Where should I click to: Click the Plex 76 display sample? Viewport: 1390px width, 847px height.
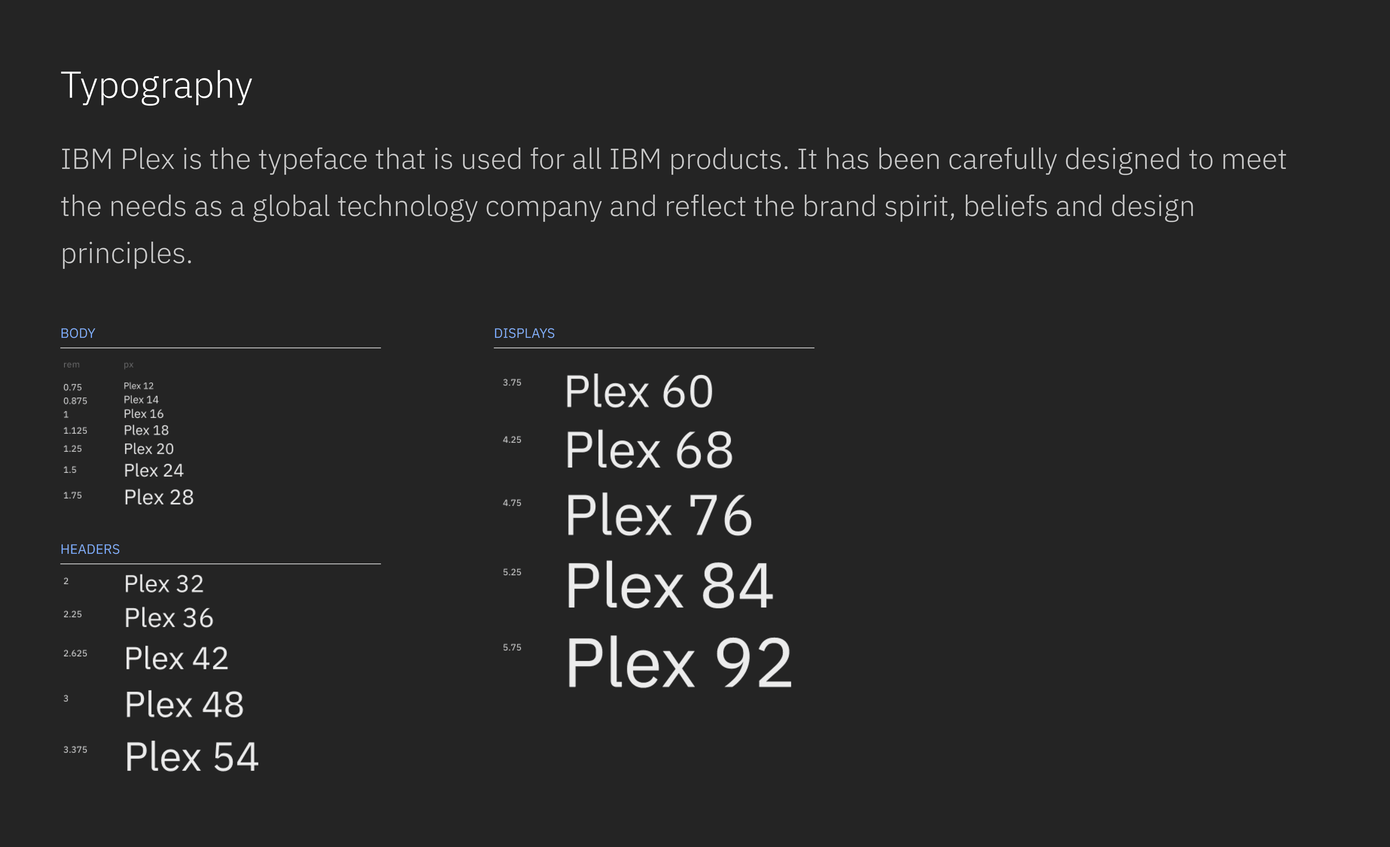click(659, 515)
